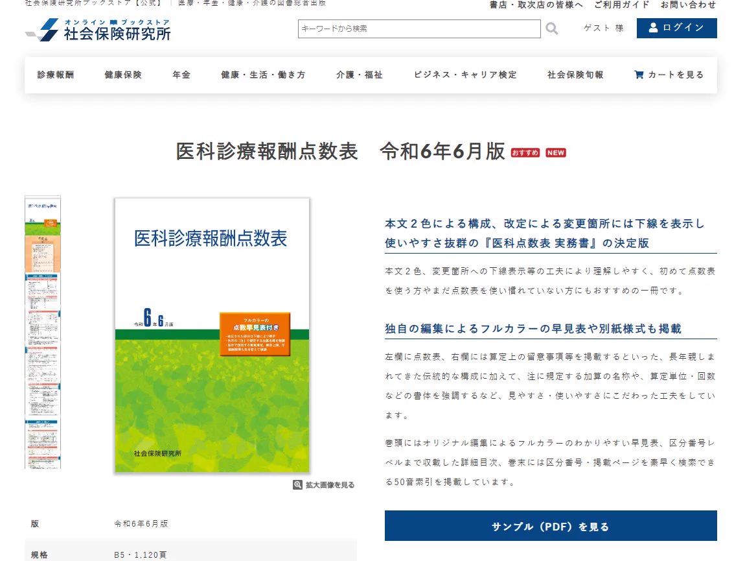Click the 版 row label
This screenshot has height=561, width=734.
(34, 523)
